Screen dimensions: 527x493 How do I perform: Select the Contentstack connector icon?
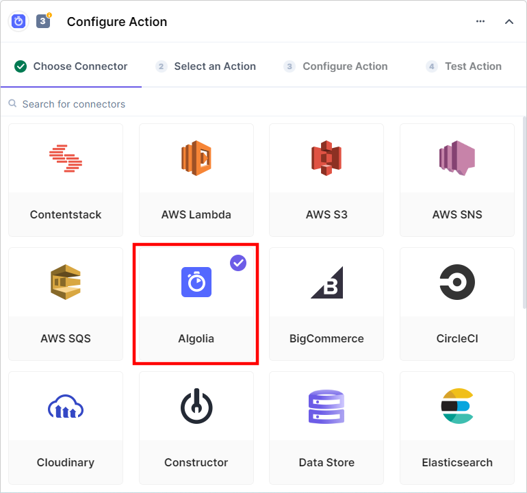(x=66, y=158)
